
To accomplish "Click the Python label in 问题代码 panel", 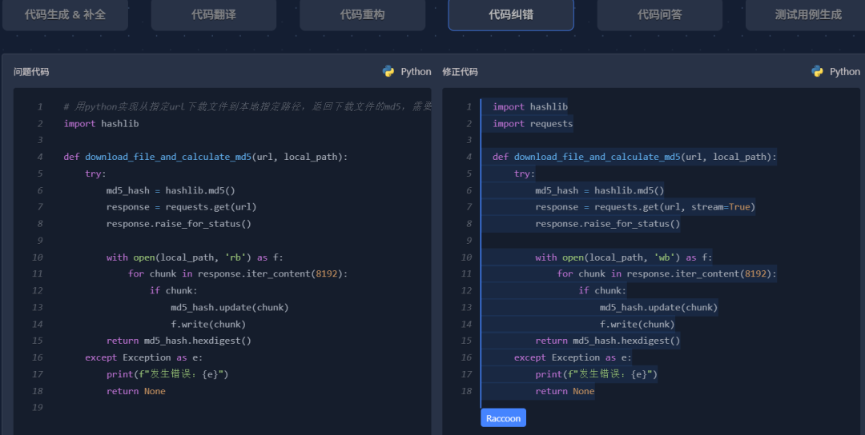I will coord(416,72).
